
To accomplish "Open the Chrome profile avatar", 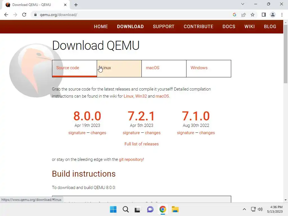I will pos(273,15).
